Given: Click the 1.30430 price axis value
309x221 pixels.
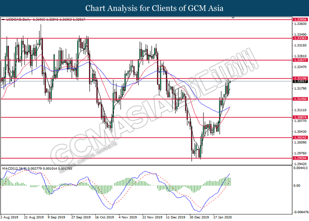Looking at the screenshot, I should [x=300, y=132].
